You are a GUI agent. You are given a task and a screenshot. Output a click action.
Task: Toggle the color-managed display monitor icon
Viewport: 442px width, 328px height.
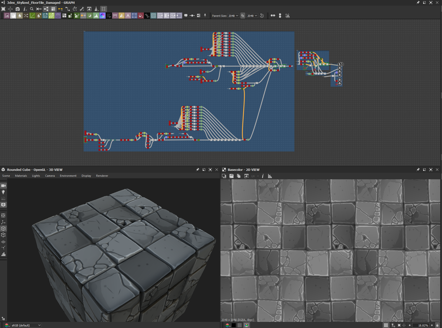tap(247, 325)
